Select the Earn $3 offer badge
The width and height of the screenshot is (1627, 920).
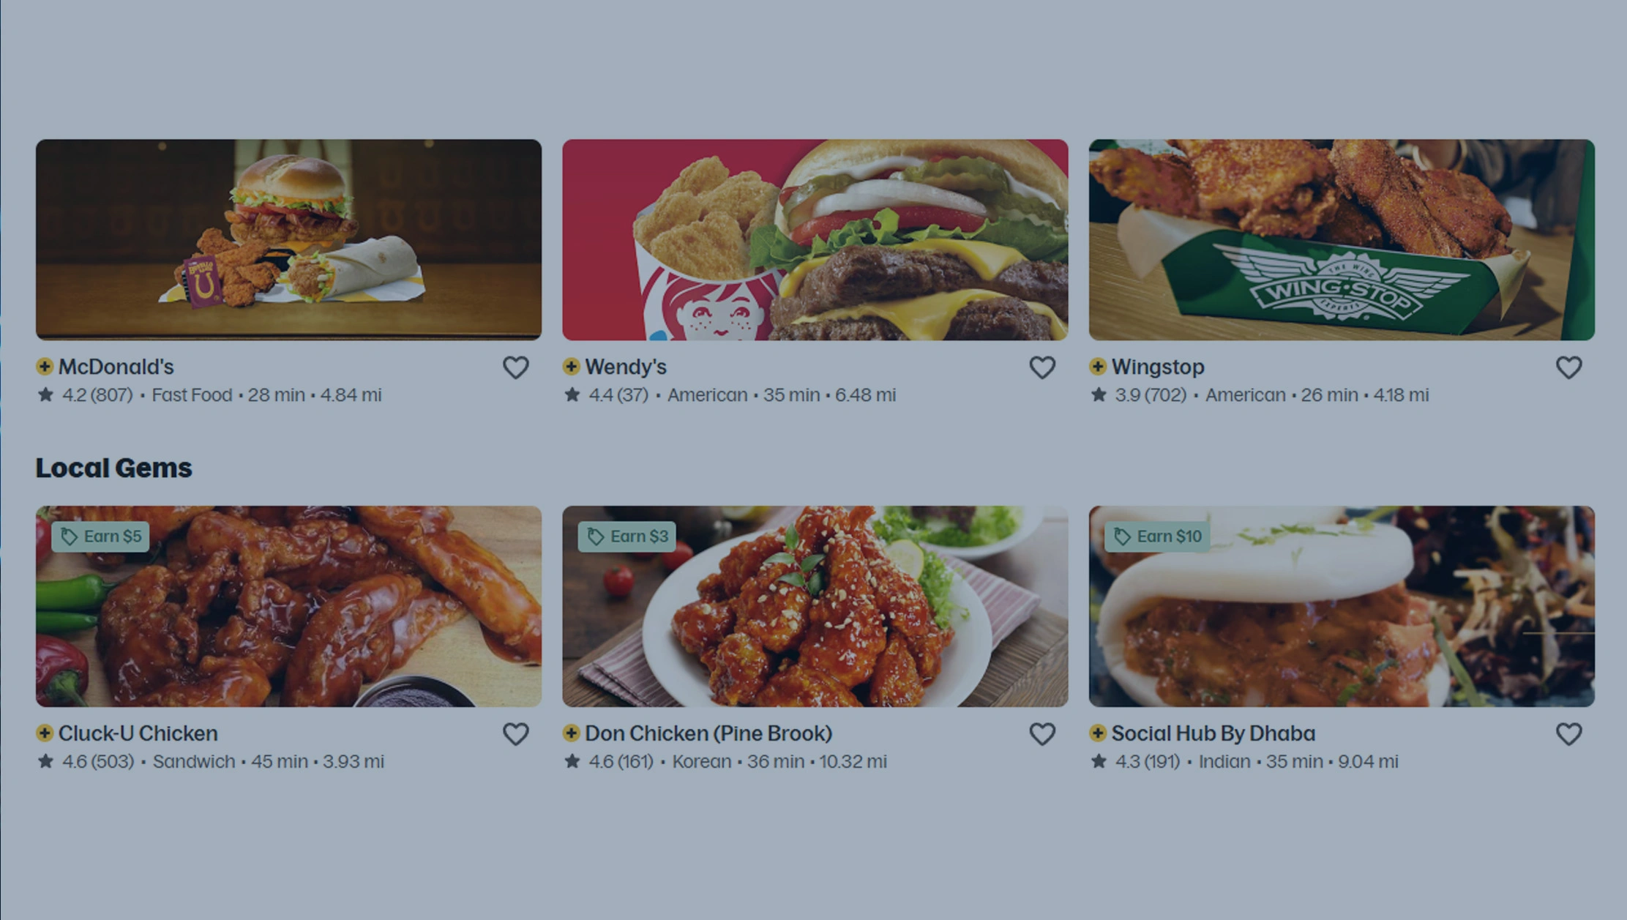click(627, 536)
